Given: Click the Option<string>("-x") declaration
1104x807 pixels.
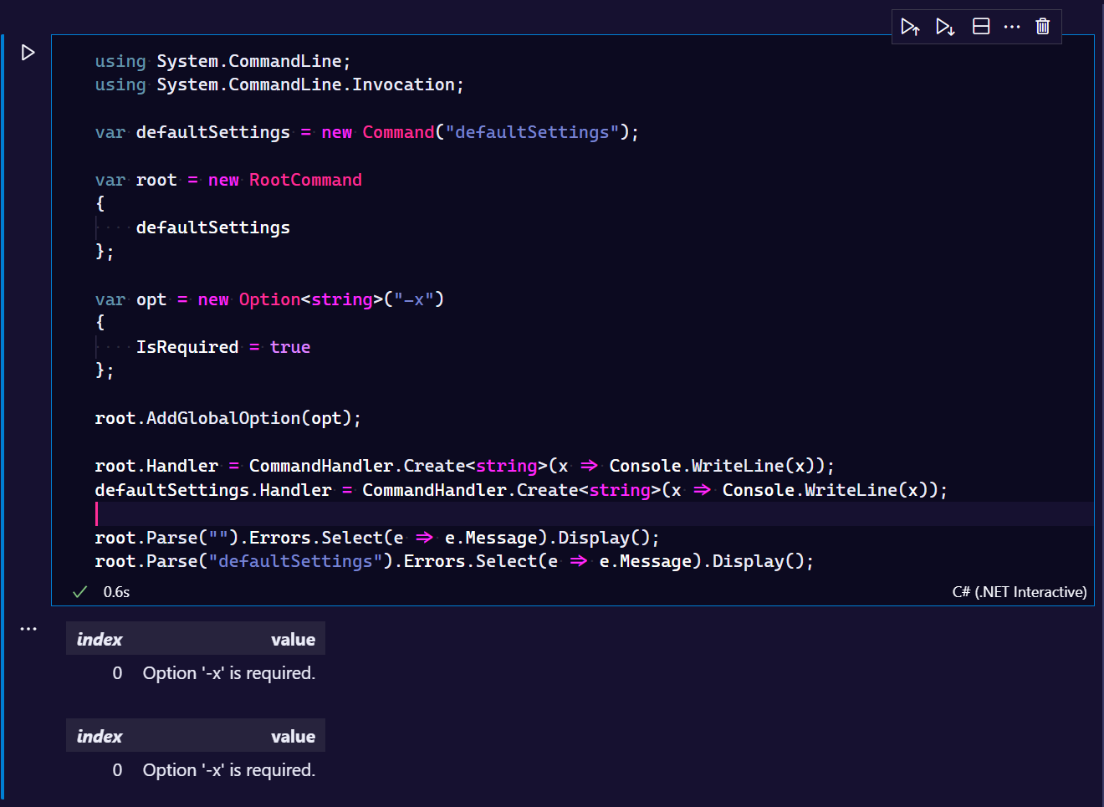Looking at the screenshot, I should click(341, 299).
